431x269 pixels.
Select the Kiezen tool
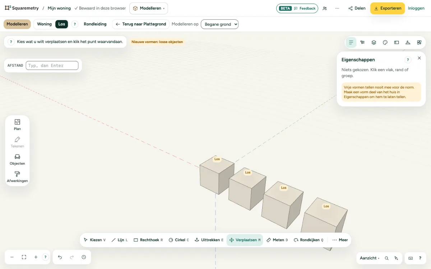(x=94, y=240)
